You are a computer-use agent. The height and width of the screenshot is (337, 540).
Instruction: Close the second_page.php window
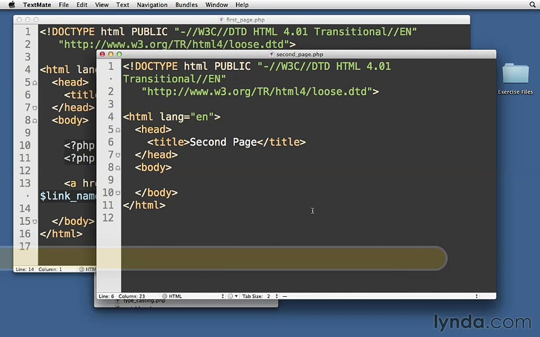102,54
